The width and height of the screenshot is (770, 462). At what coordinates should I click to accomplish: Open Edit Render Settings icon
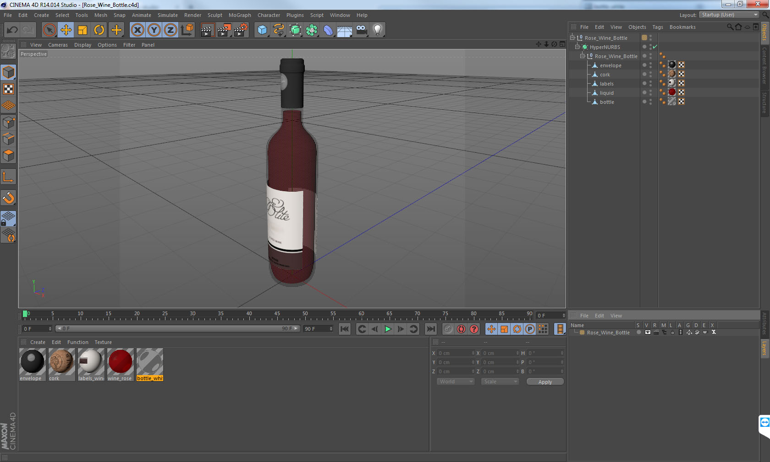(241, 30)
